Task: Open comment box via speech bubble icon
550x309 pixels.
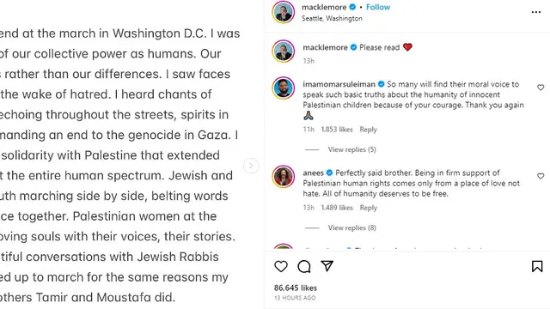Action: click(x=303, y=267)
